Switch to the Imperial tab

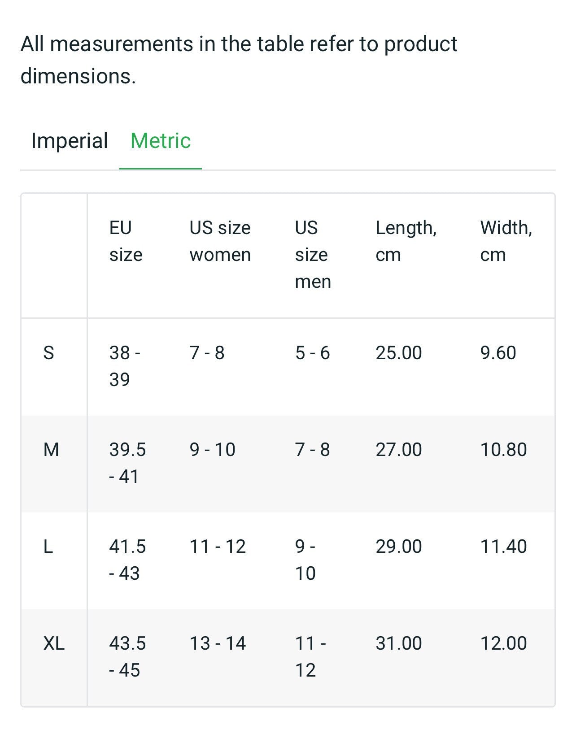click(x=70, y=141)
